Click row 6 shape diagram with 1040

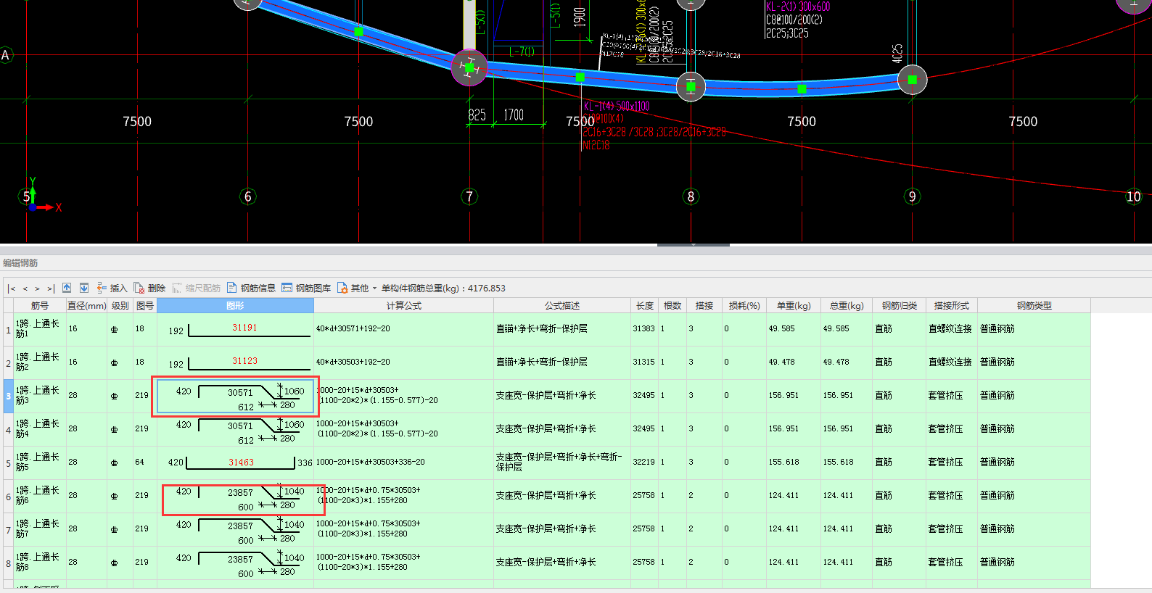point(236,497)
